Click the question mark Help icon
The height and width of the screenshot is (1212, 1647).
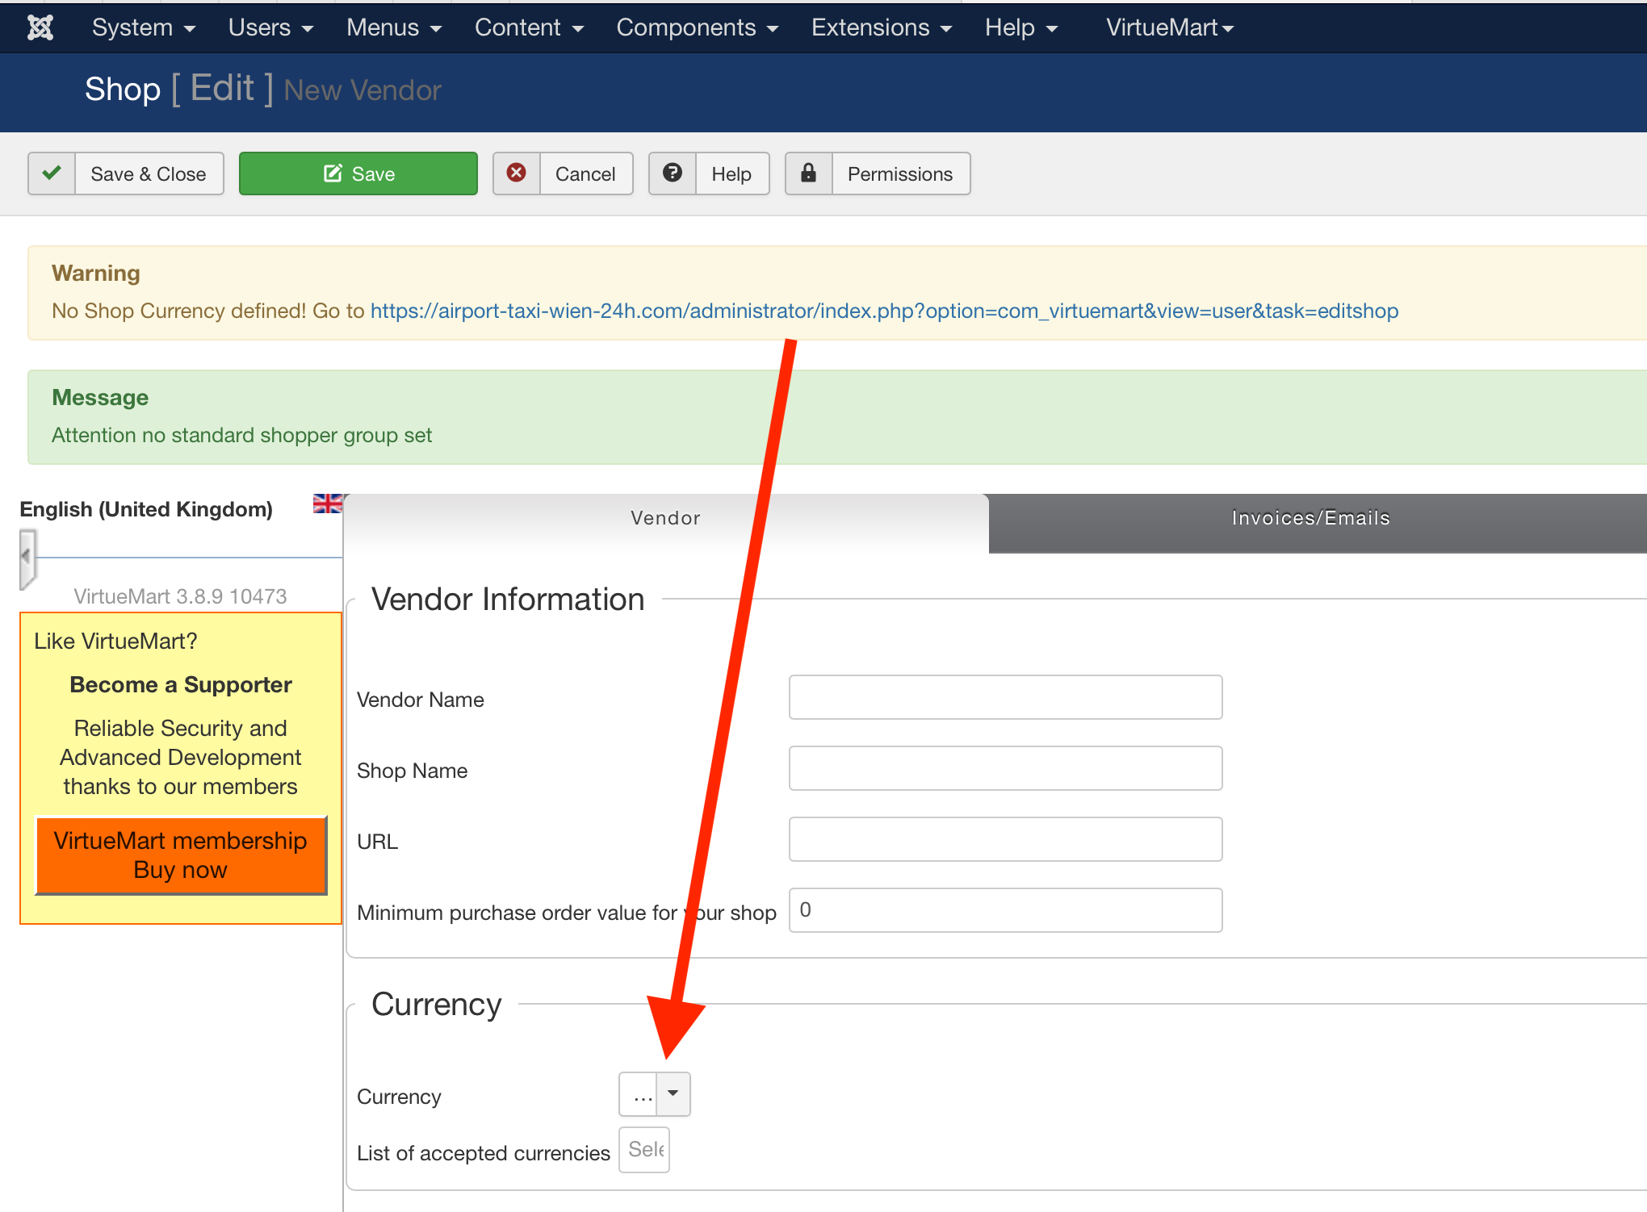click(673, 173)
